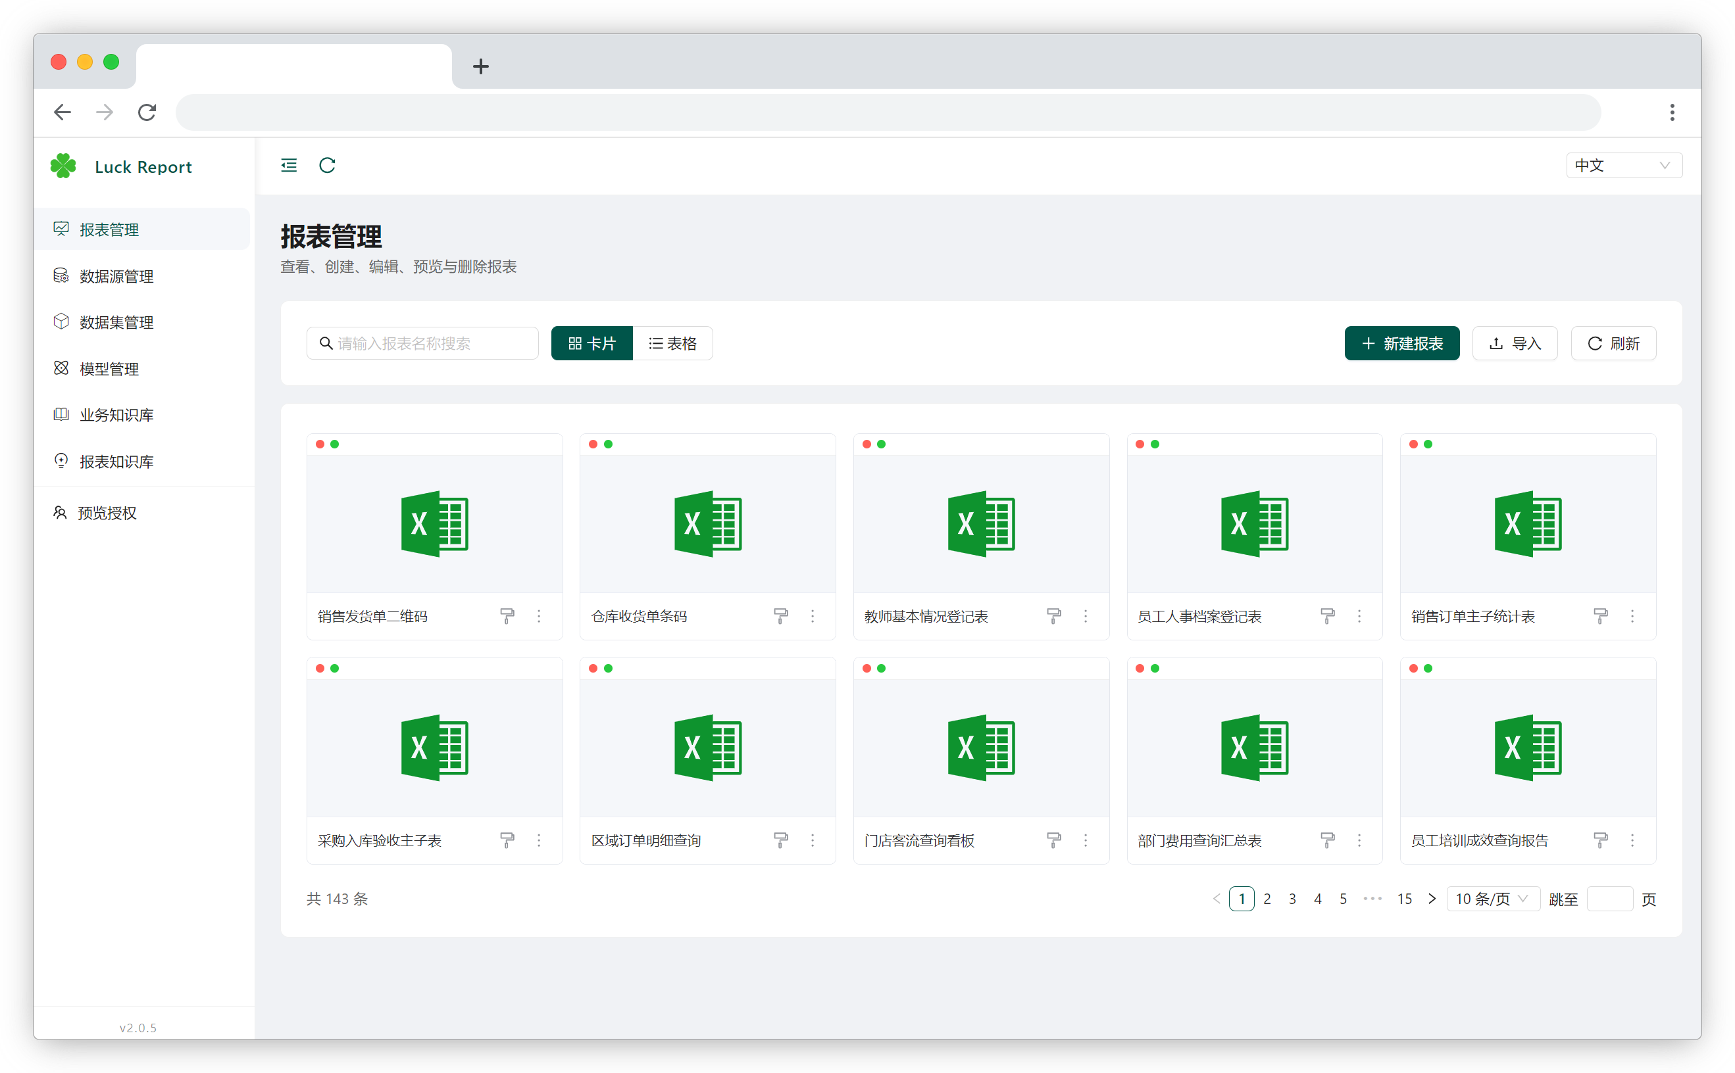Open 部门费用查询汇总表 report thumbnail

[x=1254, y=748]
